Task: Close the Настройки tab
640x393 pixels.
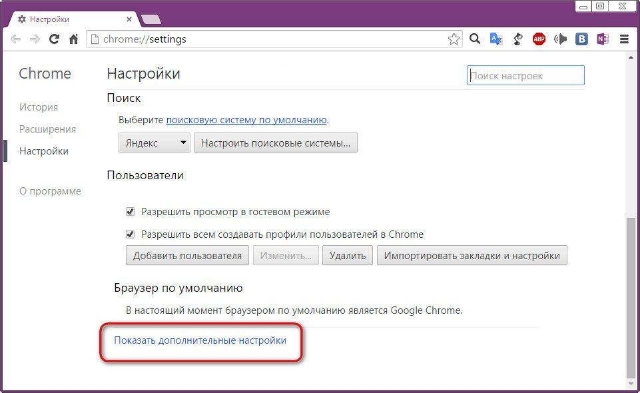Action: tap(129, 19)
